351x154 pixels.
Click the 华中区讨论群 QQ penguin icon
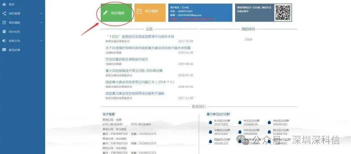coord(240,132)
